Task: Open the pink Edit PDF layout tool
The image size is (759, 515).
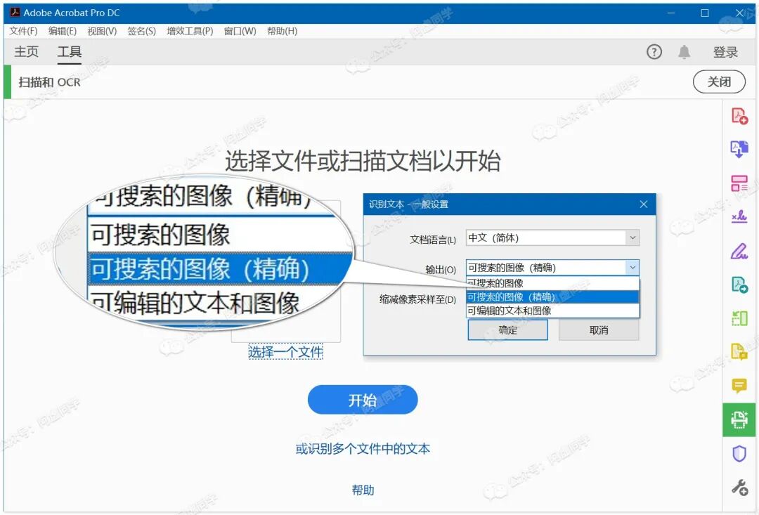Action: click(739, 183)
